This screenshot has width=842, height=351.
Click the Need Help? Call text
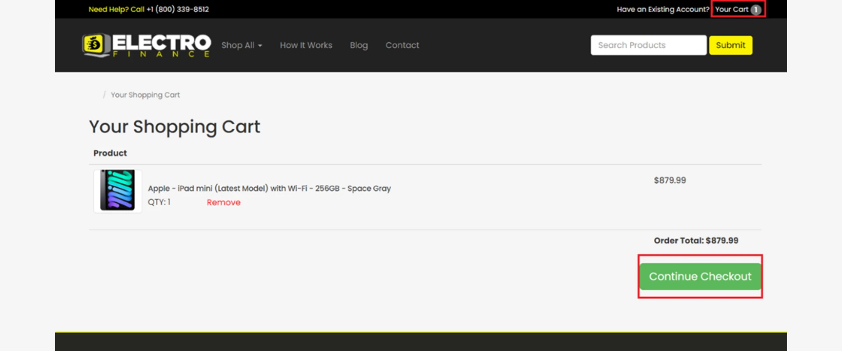pos(116,9)
